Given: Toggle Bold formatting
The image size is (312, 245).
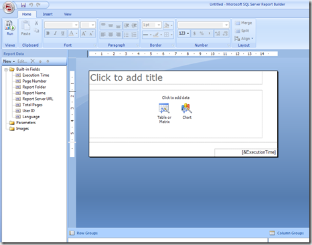Looking at the screenshot, I should pyautogui.click(x=48, y=33).
